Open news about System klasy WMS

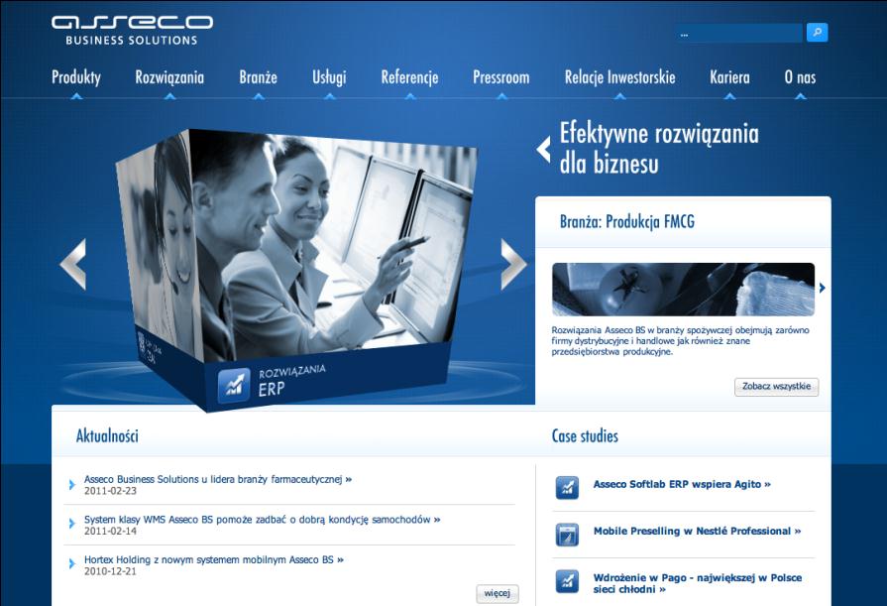pyautogui.click(x=262, y=520)
